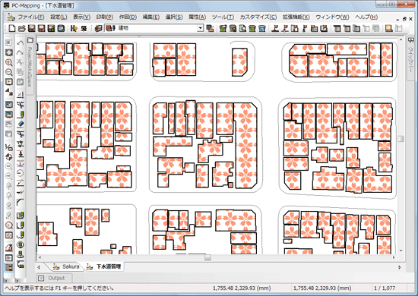418x296 pixels.
Task: Open the 作図(D) menu
Action: pos(128,17)
